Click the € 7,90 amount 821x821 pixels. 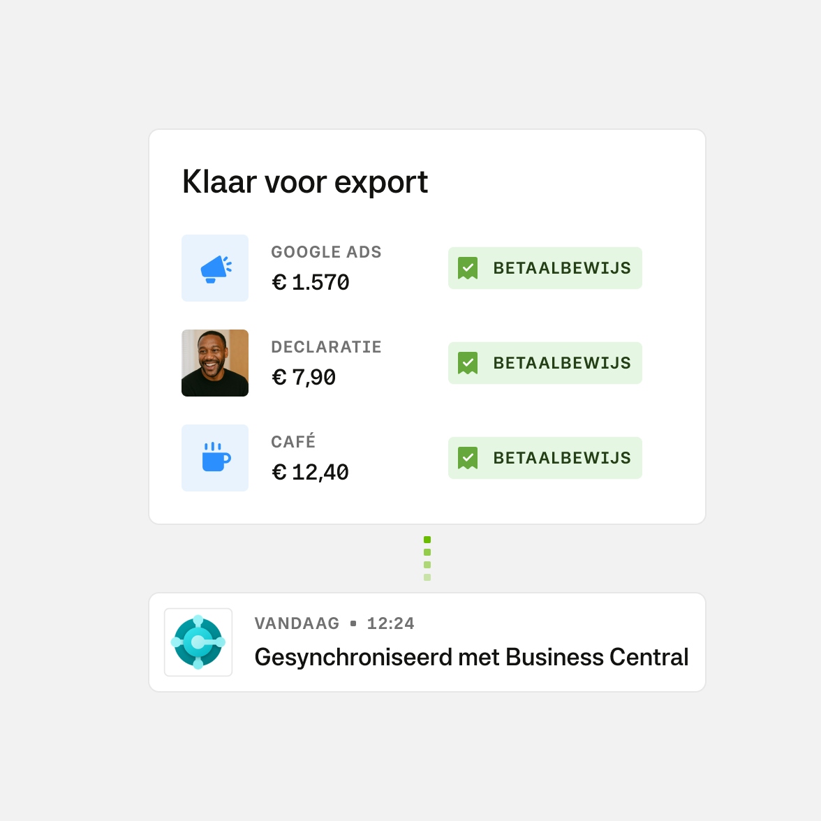coord(304,378)
